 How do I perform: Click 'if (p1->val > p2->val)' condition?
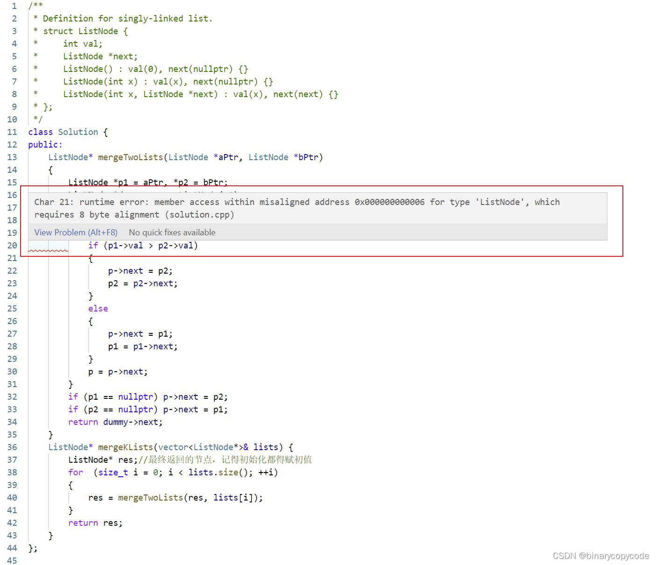pyautogui.click(x=143, y=246)
